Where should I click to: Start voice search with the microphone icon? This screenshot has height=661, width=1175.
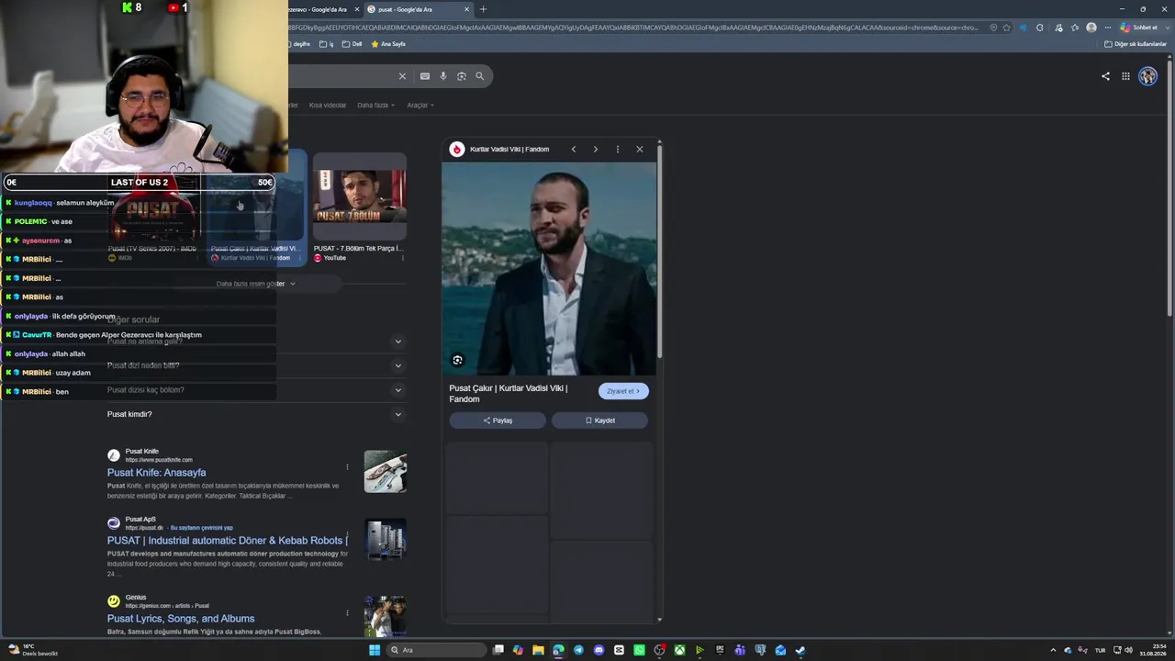[442, 76]
